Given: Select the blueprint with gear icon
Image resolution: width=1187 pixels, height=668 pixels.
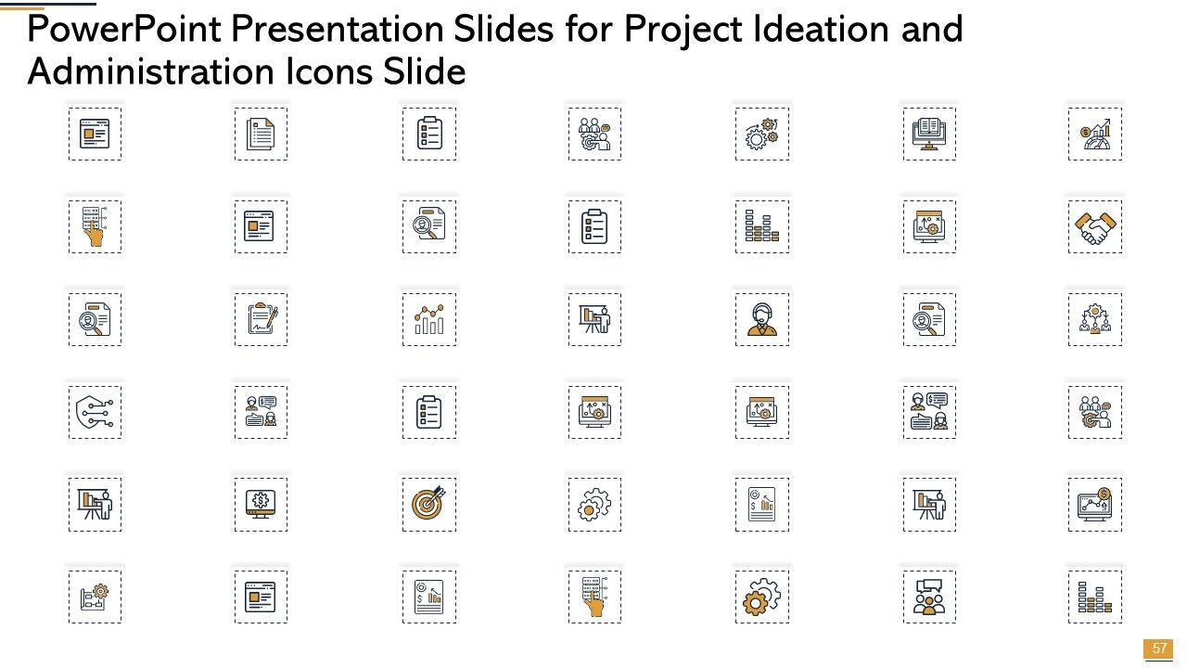Looking at the screenshot, I should click(x=95, y=597).
